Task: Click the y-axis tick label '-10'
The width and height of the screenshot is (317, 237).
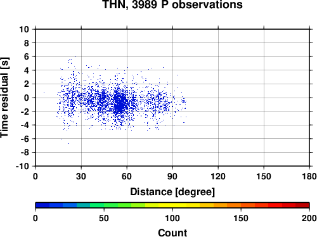Action: [x=22, y=166]
